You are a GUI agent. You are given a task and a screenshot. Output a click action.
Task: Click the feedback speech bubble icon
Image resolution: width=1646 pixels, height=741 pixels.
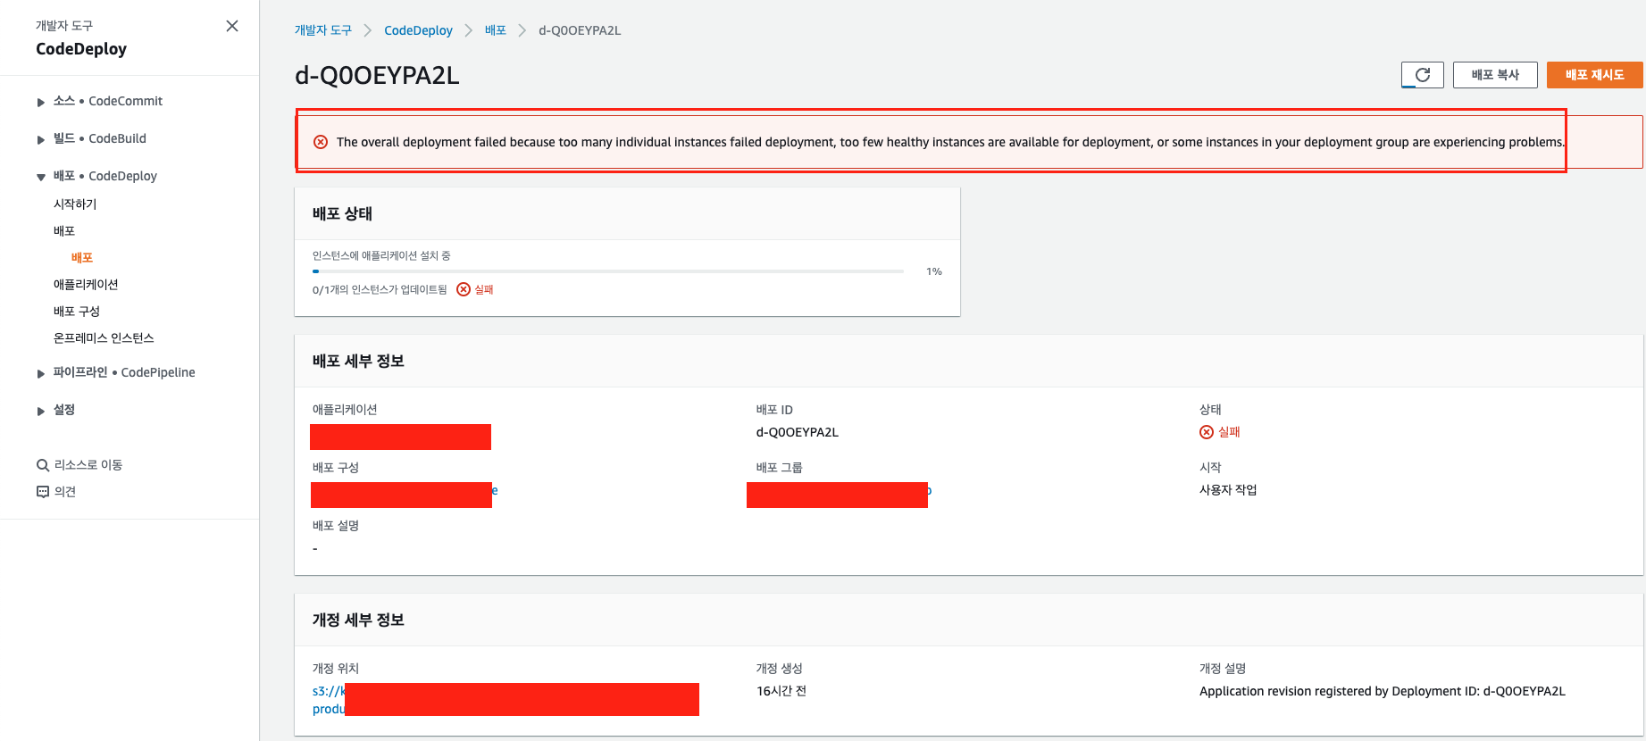42,492
